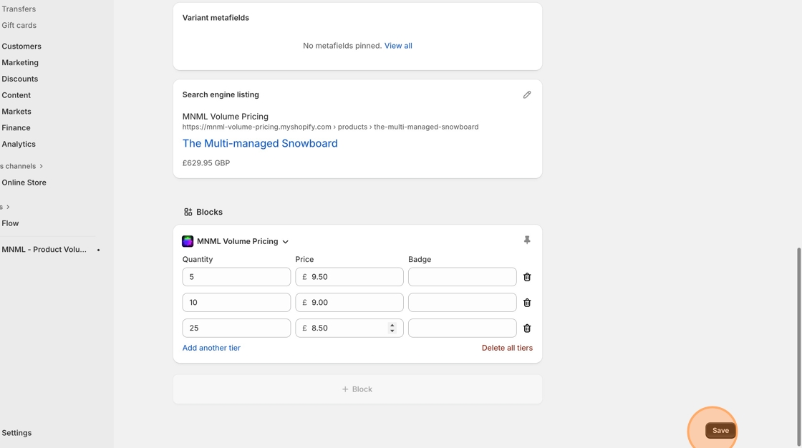Expand the sales channels chevron in sidebar
The image size is (802, 448).
point(41,166)
